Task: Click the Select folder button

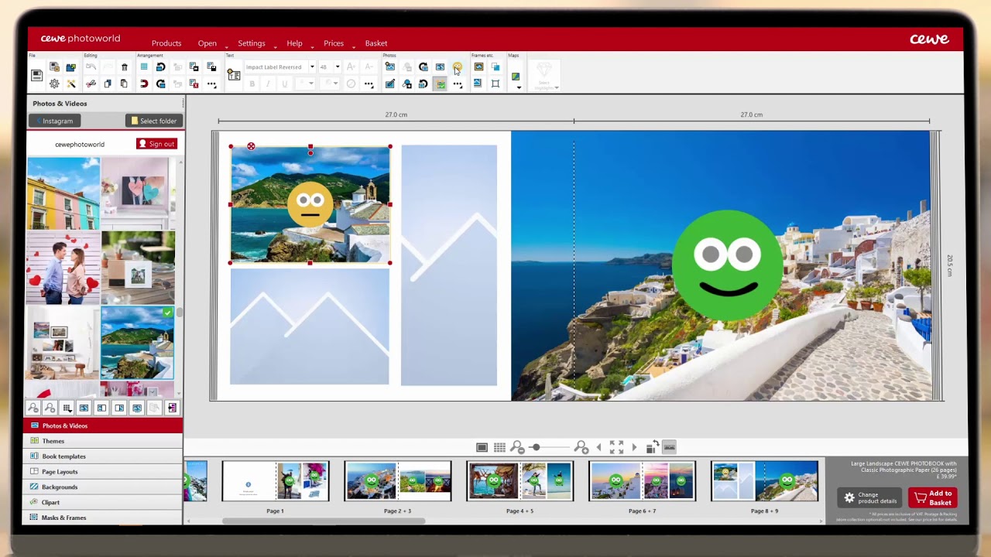Action: click(x=154, y=121)
